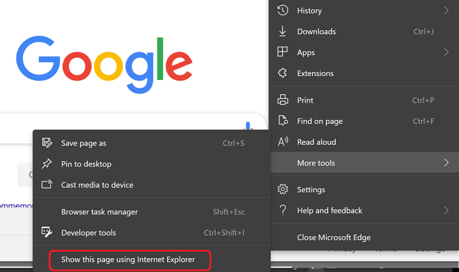Image resolution: width=459 pixels, height=272 pixels.
Task: Open Browser task manager
Action: point(151,212)
